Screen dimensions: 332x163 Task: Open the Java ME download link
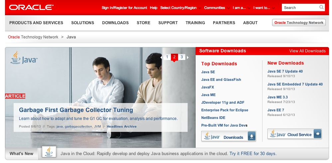[x=208, y=95]
